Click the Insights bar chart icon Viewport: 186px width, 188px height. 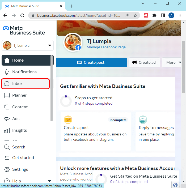[7, 130]
